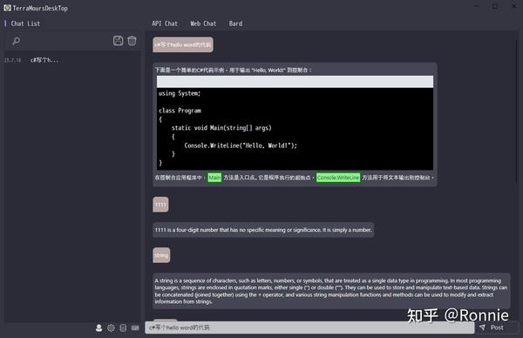Click the green 'Console.WriteLine' highlighted term
The image size is (523, 338).
click(x=338, y=178)
